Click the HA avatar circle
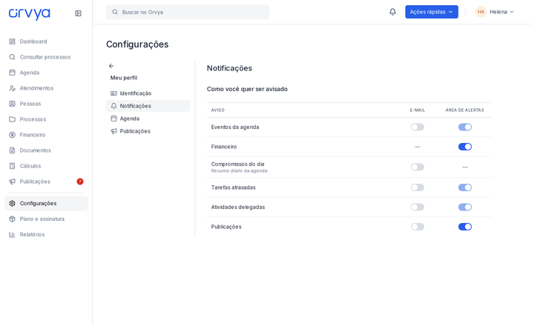The image size is (534, 326). tap(481, 12)
